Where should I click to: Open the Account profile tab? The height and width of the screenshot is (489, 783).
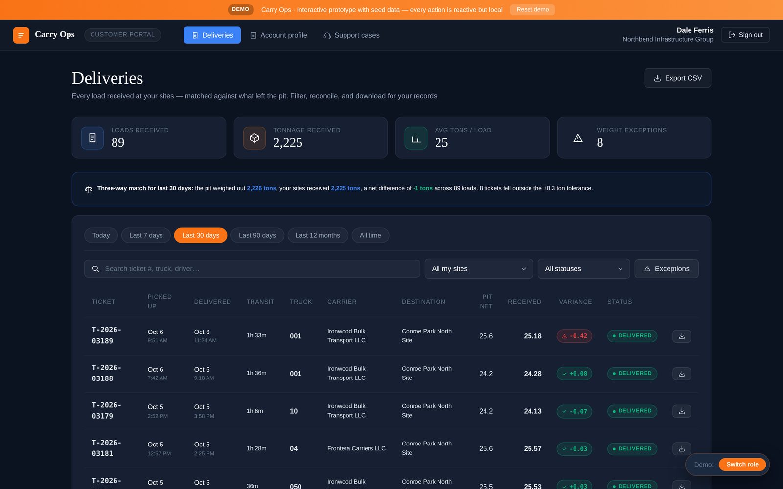(278, 35)
